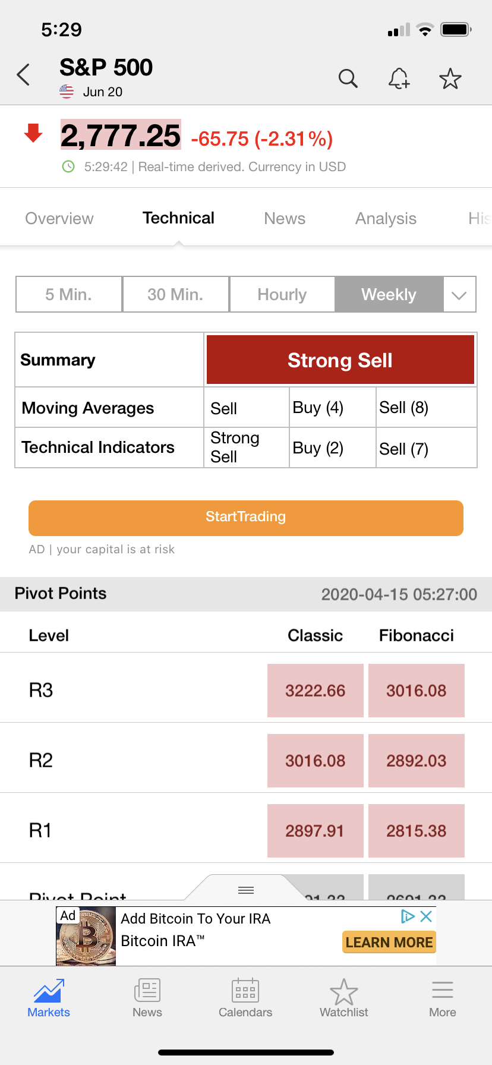The image size is (492, 1065).
Task: Star S&P 500 as favorite
Action: tap(450, 78)
